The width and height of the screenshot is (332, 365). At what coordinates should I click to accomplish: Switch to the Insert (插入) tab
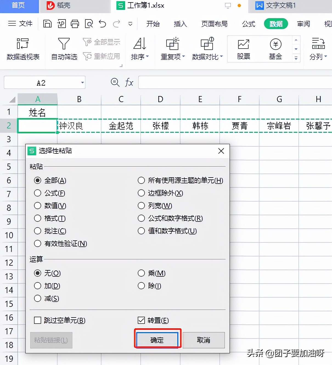(180, 24)
